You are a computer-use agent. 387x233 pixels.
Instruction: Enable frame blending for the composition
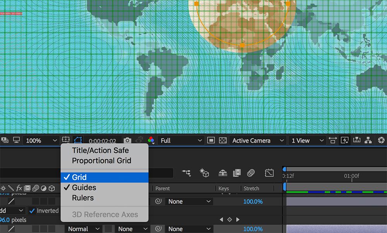(236, 173)
